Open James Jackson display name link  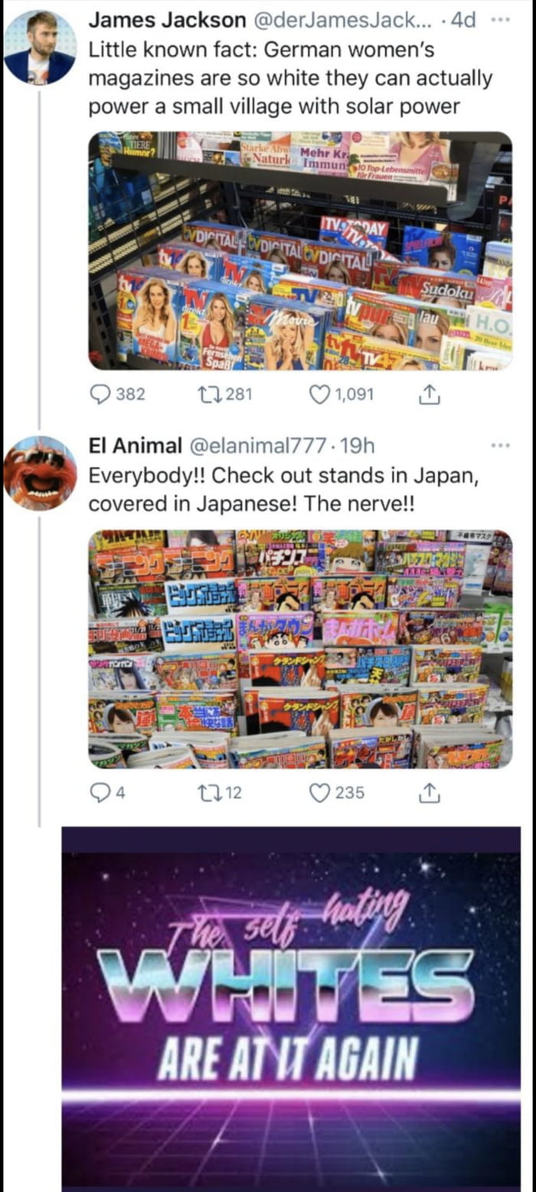tap(168, 21)
